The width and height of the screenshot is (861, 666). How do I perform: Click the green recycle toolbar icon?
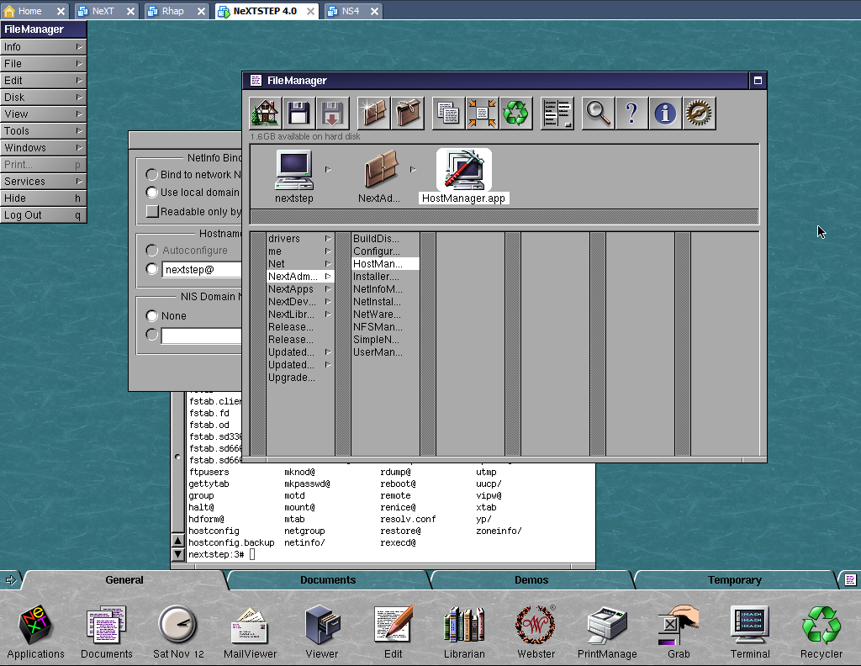tap(515, 113)
